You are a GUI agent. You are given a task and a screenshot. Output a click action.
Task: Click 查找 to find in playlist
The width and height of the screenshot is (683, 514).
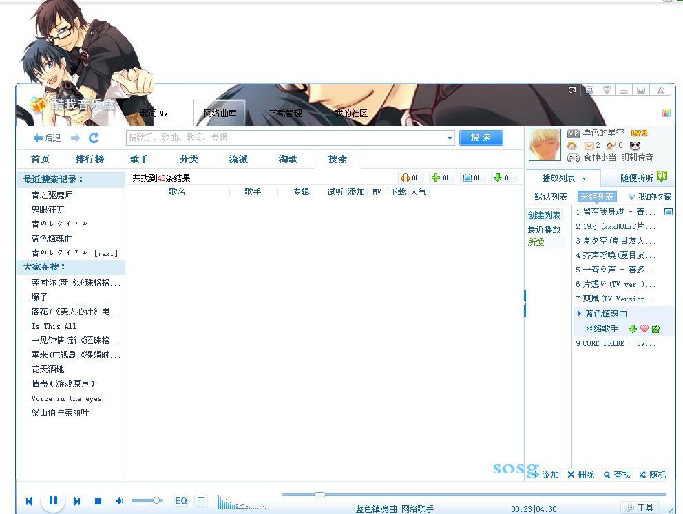pyautogui.click(x=617, y=474)
